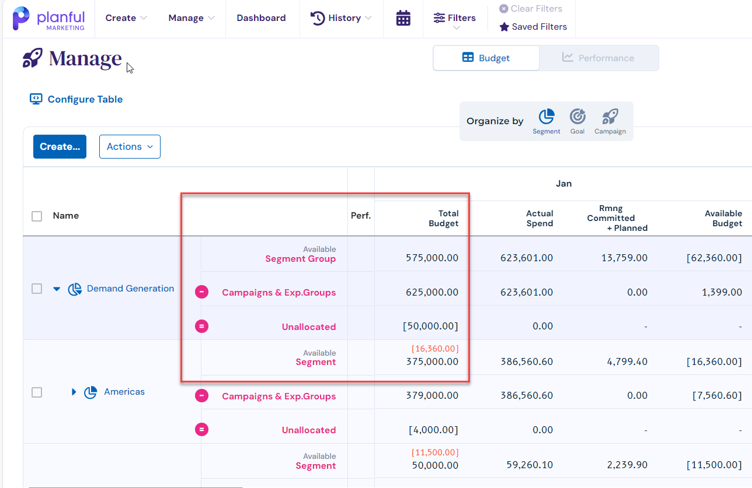Toggle the select-all checkbox beside Name
Image resolution: width=752 pixels, height=488 pixels.
[37, 216]
